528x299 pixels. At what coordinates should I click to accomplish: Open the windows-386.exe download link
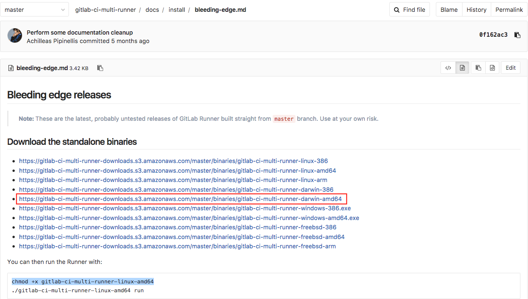point(185,208)
